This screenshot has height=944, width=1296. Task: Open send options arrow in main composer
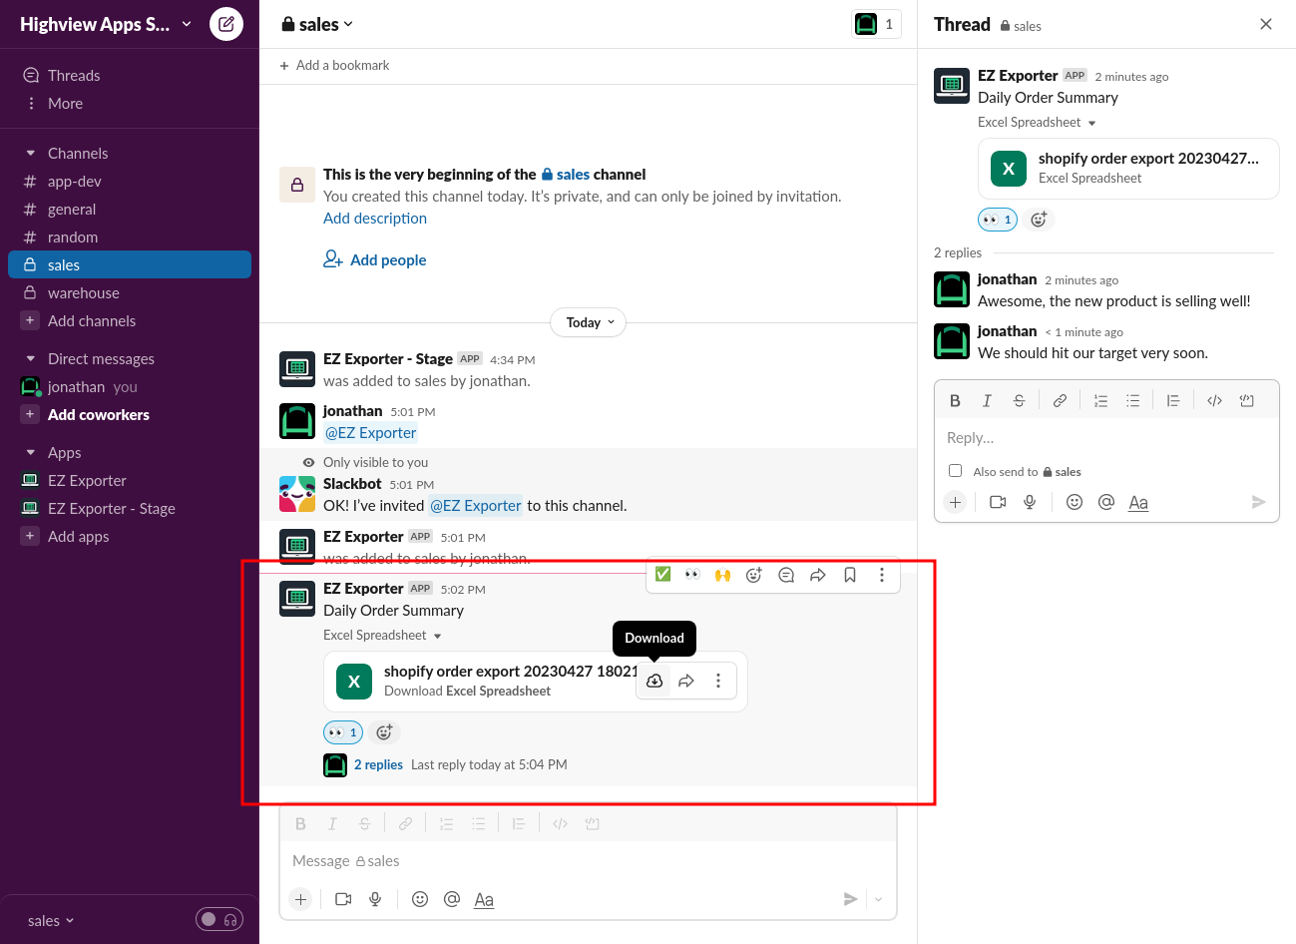(x=879, y=899)
